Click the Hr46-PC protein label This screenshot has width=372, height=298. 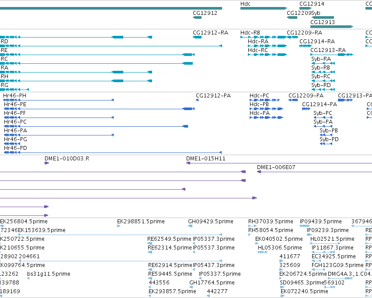pyautogui.click(x=15, y=122)
